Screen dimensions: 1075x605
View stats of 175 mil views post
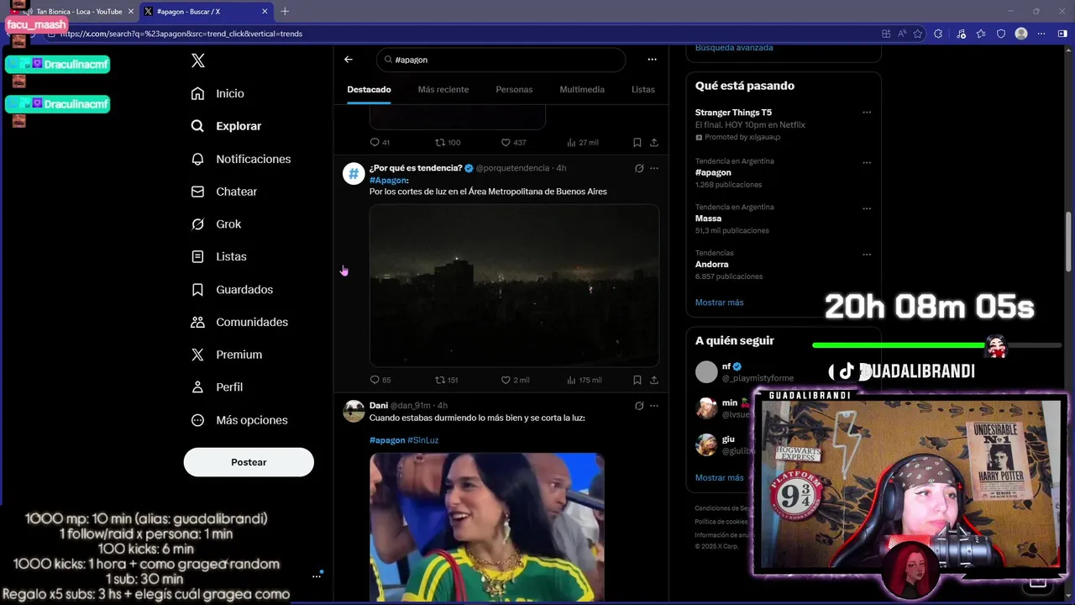point(585,380)
